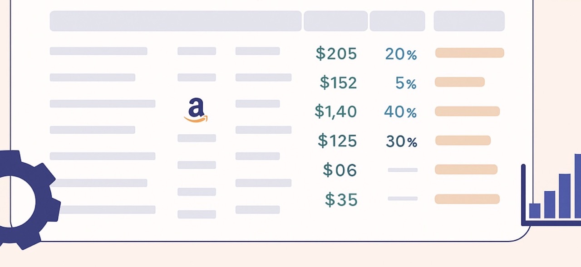Select the 40% percentage value
581x267 pixels.
coord(400,112)
